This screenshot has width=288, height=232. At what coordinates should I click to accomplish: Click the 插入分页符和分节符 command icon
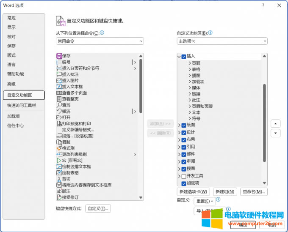pyautogui.click(x=59, y=68)
